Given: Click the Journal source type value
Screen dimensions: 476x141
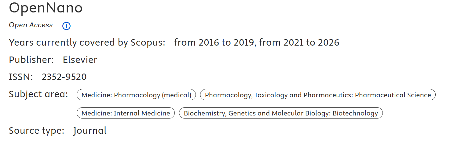Looking at the screenshot, I should pos(90,131).
